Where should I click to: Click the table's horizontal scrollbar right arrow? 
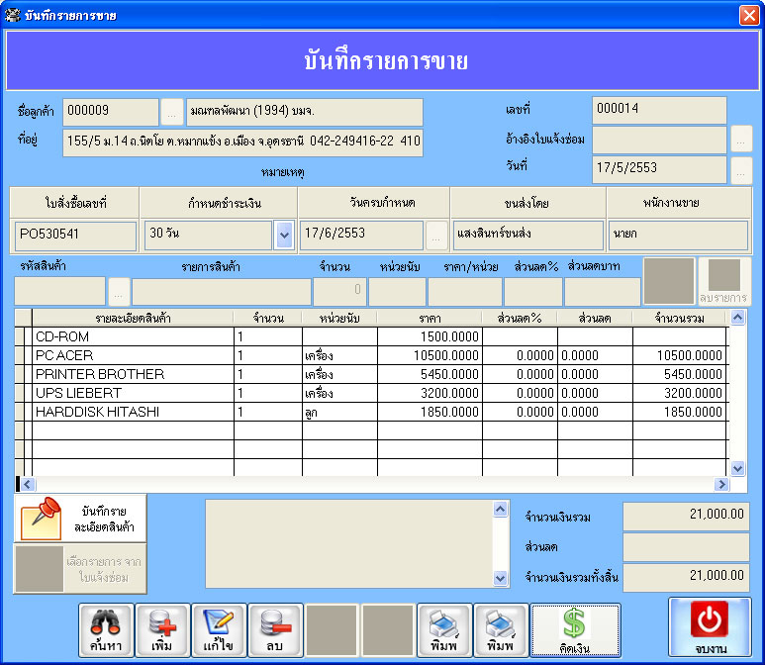point(721,485)
